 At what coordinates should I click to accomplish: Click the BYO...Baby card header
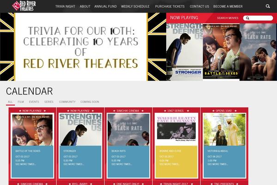pyautogui.click(x=80, y=184)
